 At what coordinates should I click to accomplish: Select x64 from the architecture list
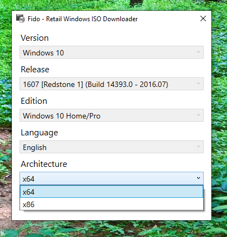pyautogui.click(x=112, y=191)
